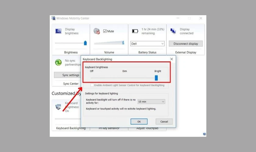The width and height of the screenshot is (256, 152).
Task: Minimize the Windows Mobility Center window
Action: click(x=178, y=18)
